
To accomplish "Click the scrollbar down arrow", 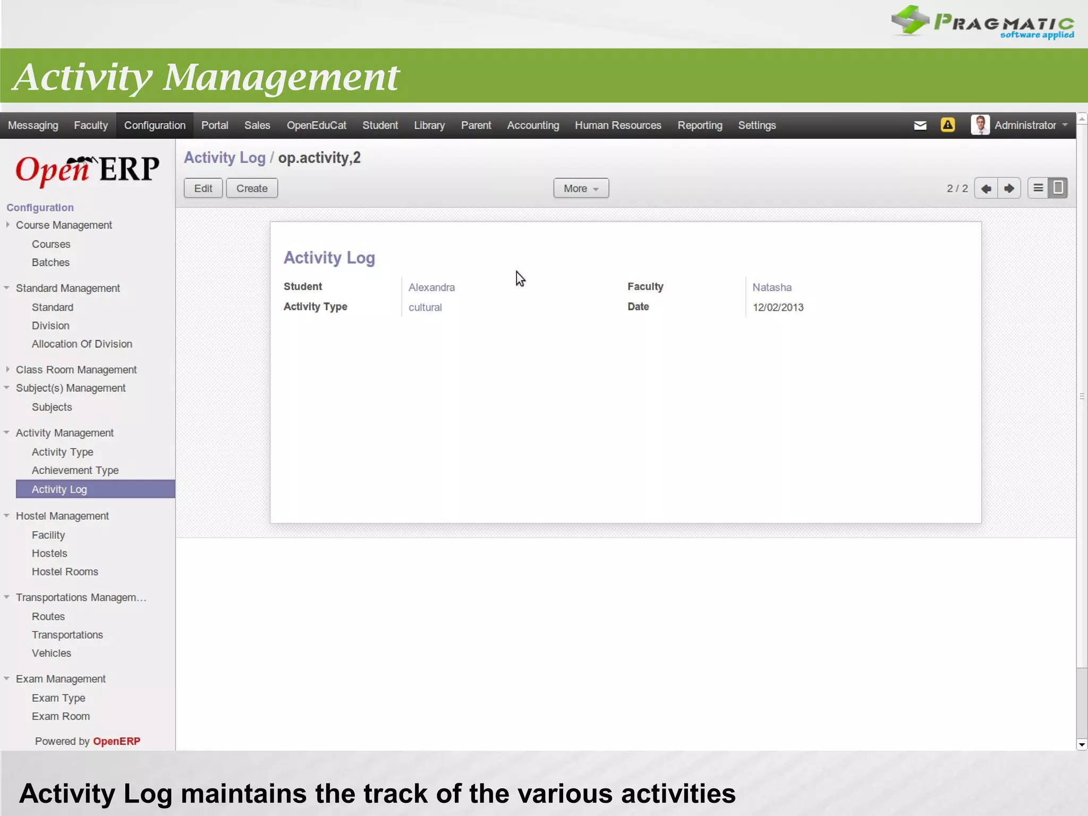I will (1082, 744).
